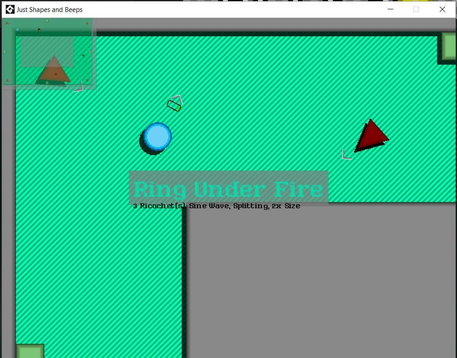The height and width of the screenshot is (358, 457).
Task: Maximize the Just Shapes and Beeps window
Action: 416,9
